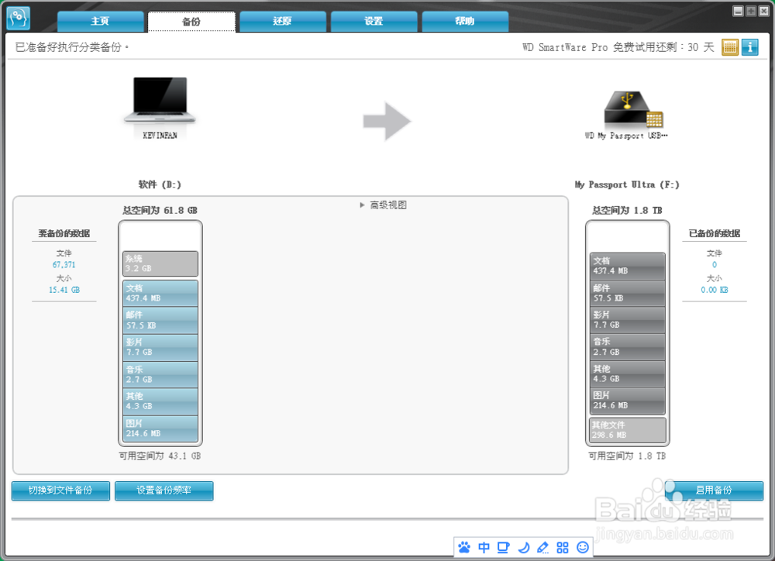Select source 音乐 2.7 GB category
775x561 pixels.
(x=160, y=374)
